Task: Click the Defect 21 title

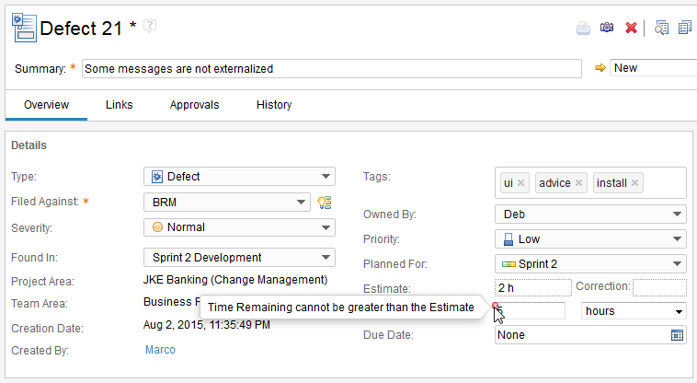Action: pos(81,29)
